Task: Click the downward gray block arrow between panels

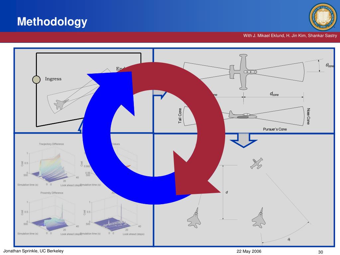Action: (243, 140)
